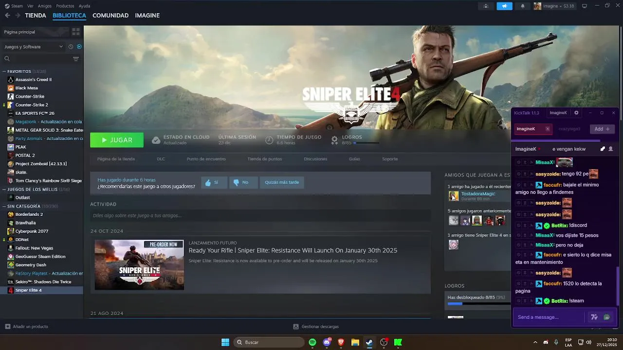Click the library search magnifier icon
This screenshot has width=623, height=350.
coord(7,59)
